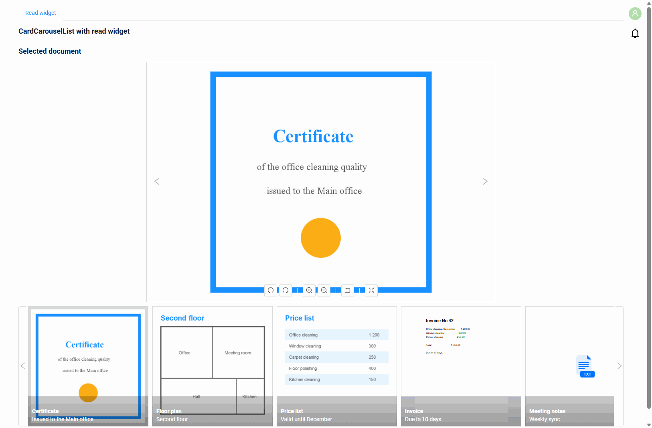Click the scrollbar up arrow
Image resolution: width=652 pixels, height=428 pixels.
[649, 3]
